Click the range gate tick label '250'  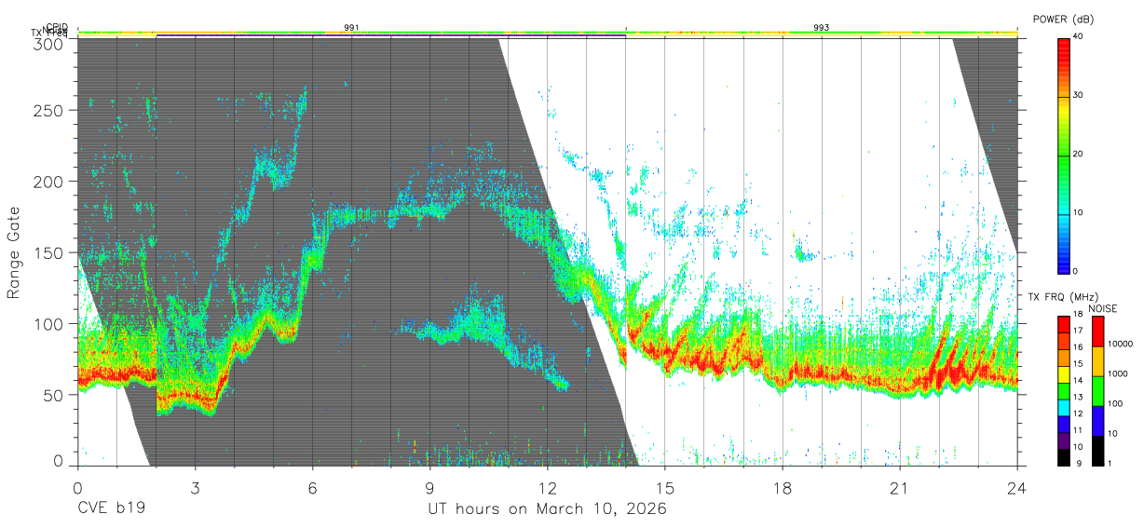click(48, 111)
